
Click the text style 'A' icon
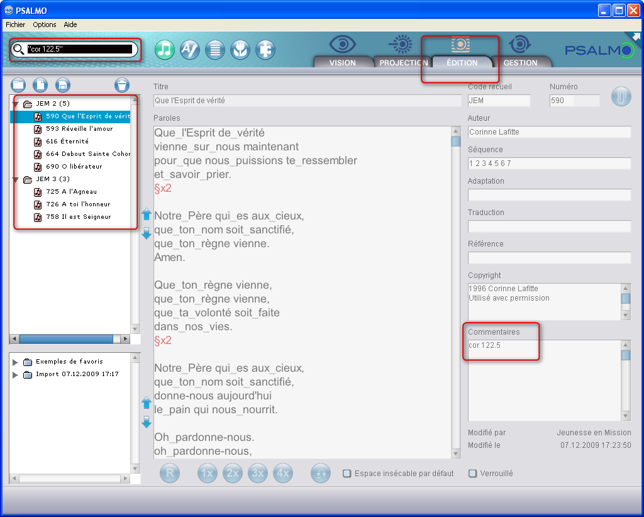pyautogui.click(x=190, y=50)
